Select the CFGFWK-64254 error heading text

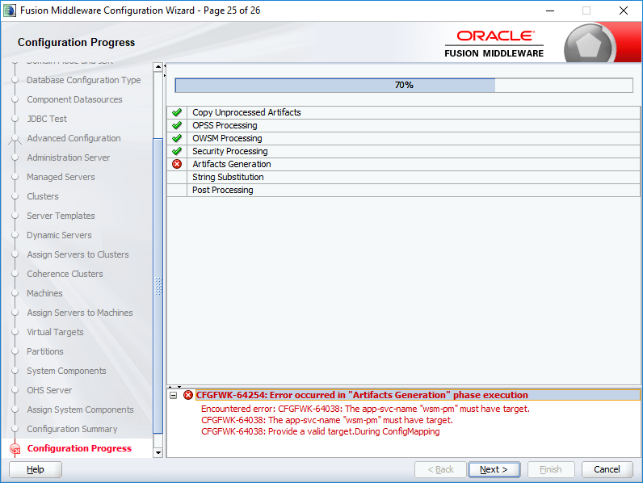point(362,395)
